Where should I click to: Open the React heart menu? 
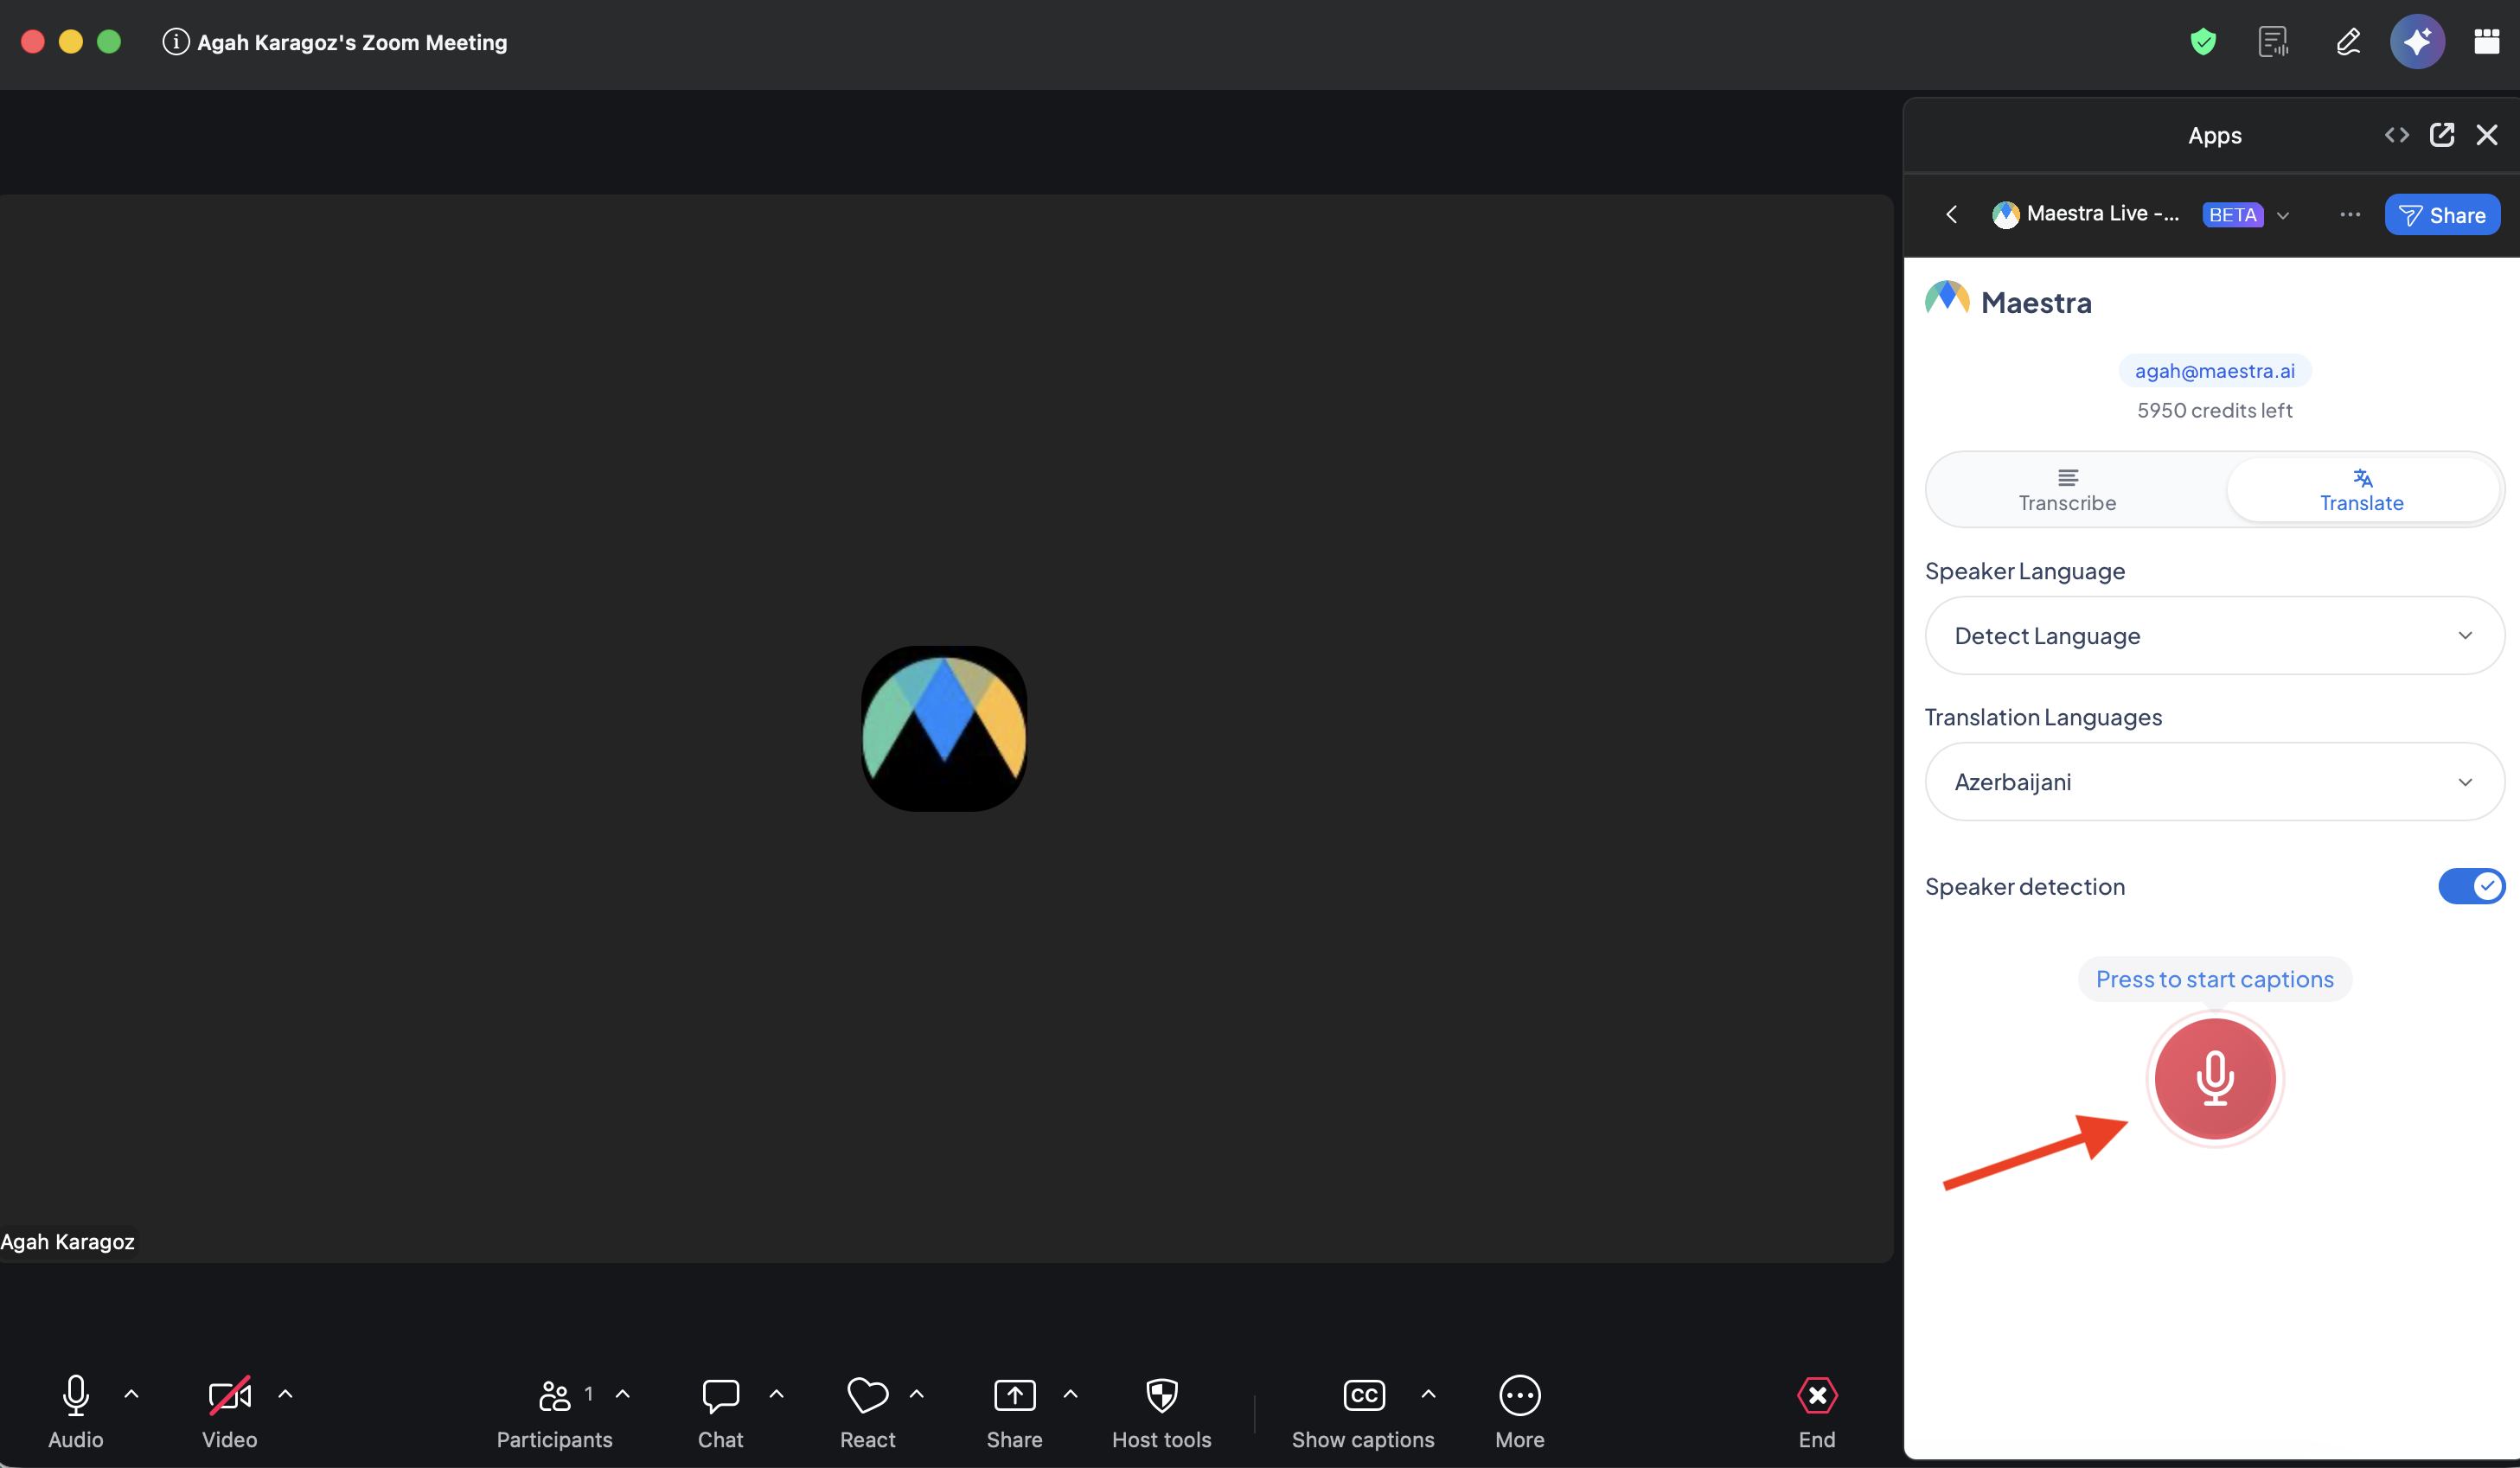point(867,1412)
